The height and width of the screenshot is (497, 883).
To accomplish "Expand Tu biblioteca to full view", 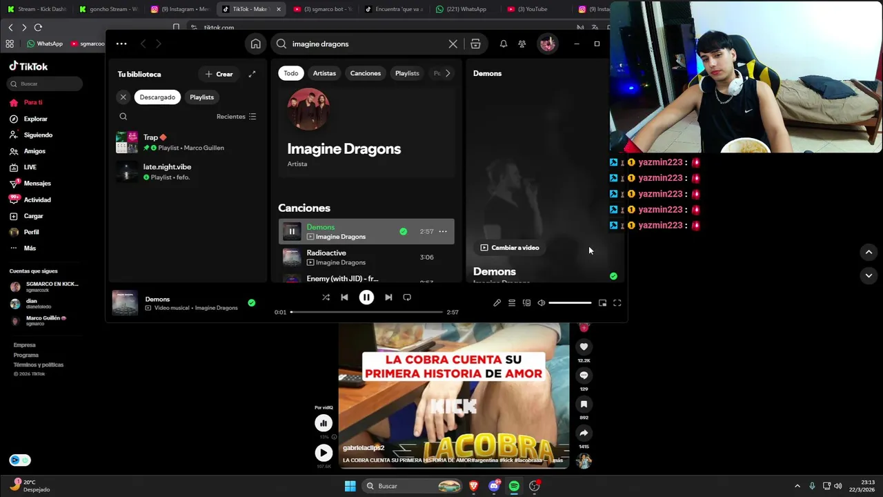I will (252, 74).
